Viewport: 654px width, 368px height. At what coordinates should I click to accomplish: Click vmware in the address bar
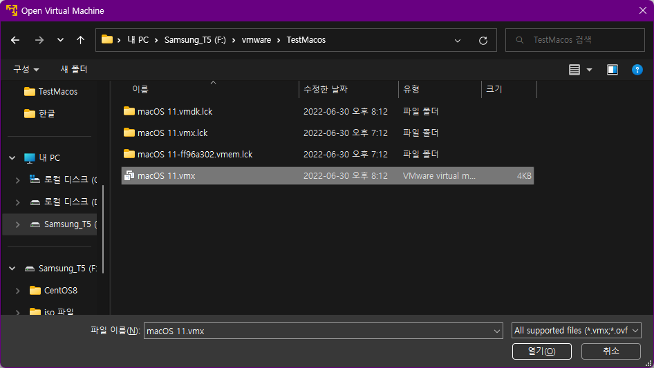click(256, 40)
